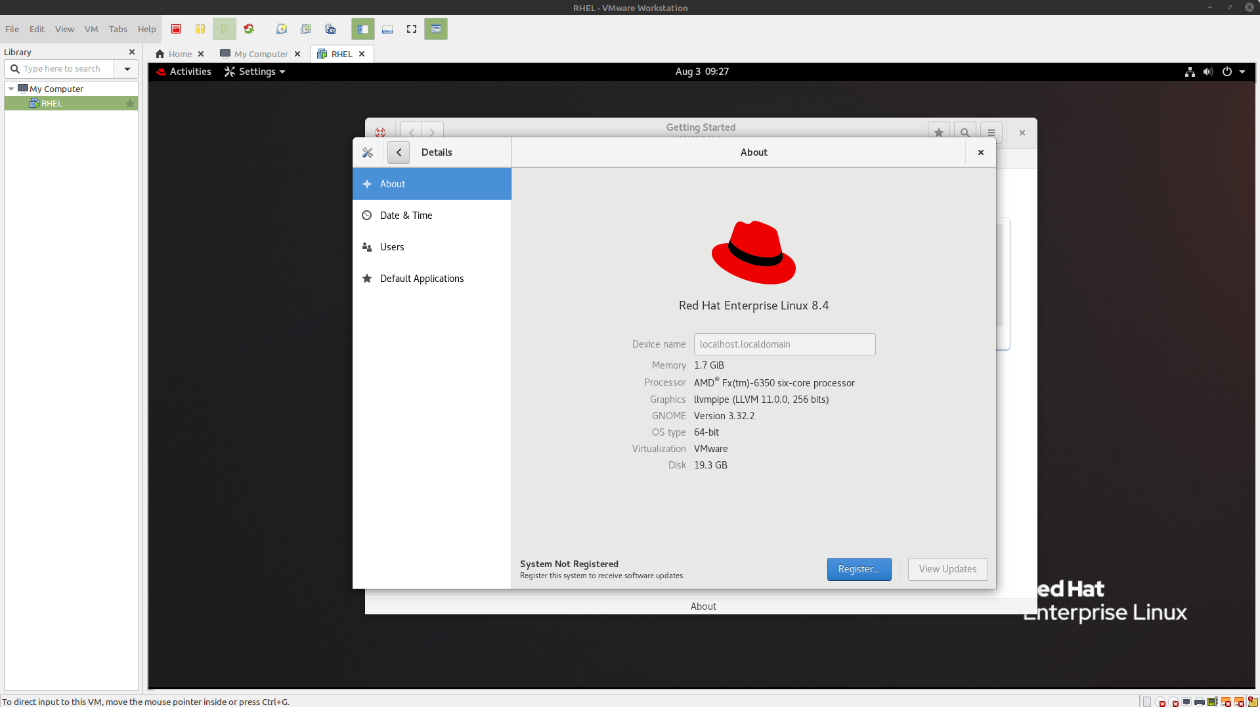Click the revert to snapshot toolbar icon
Image resolution: width=1260 pixels, height=707 pixels.
tap(306, 29)
